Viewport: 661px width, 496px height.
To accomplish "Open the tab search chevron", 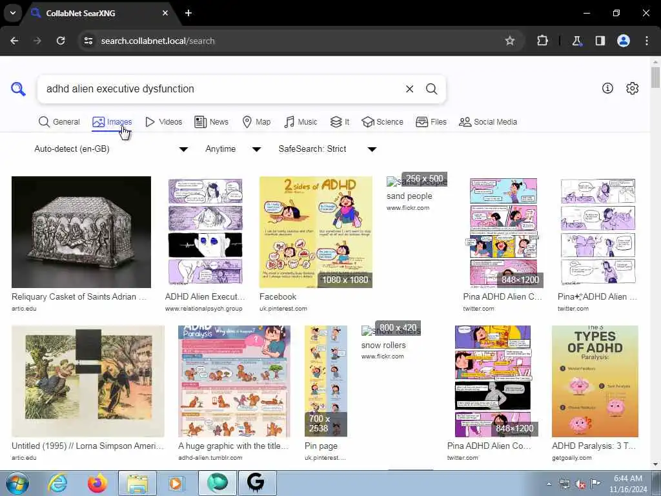I will pyautogui.click(x=13, y=13).
